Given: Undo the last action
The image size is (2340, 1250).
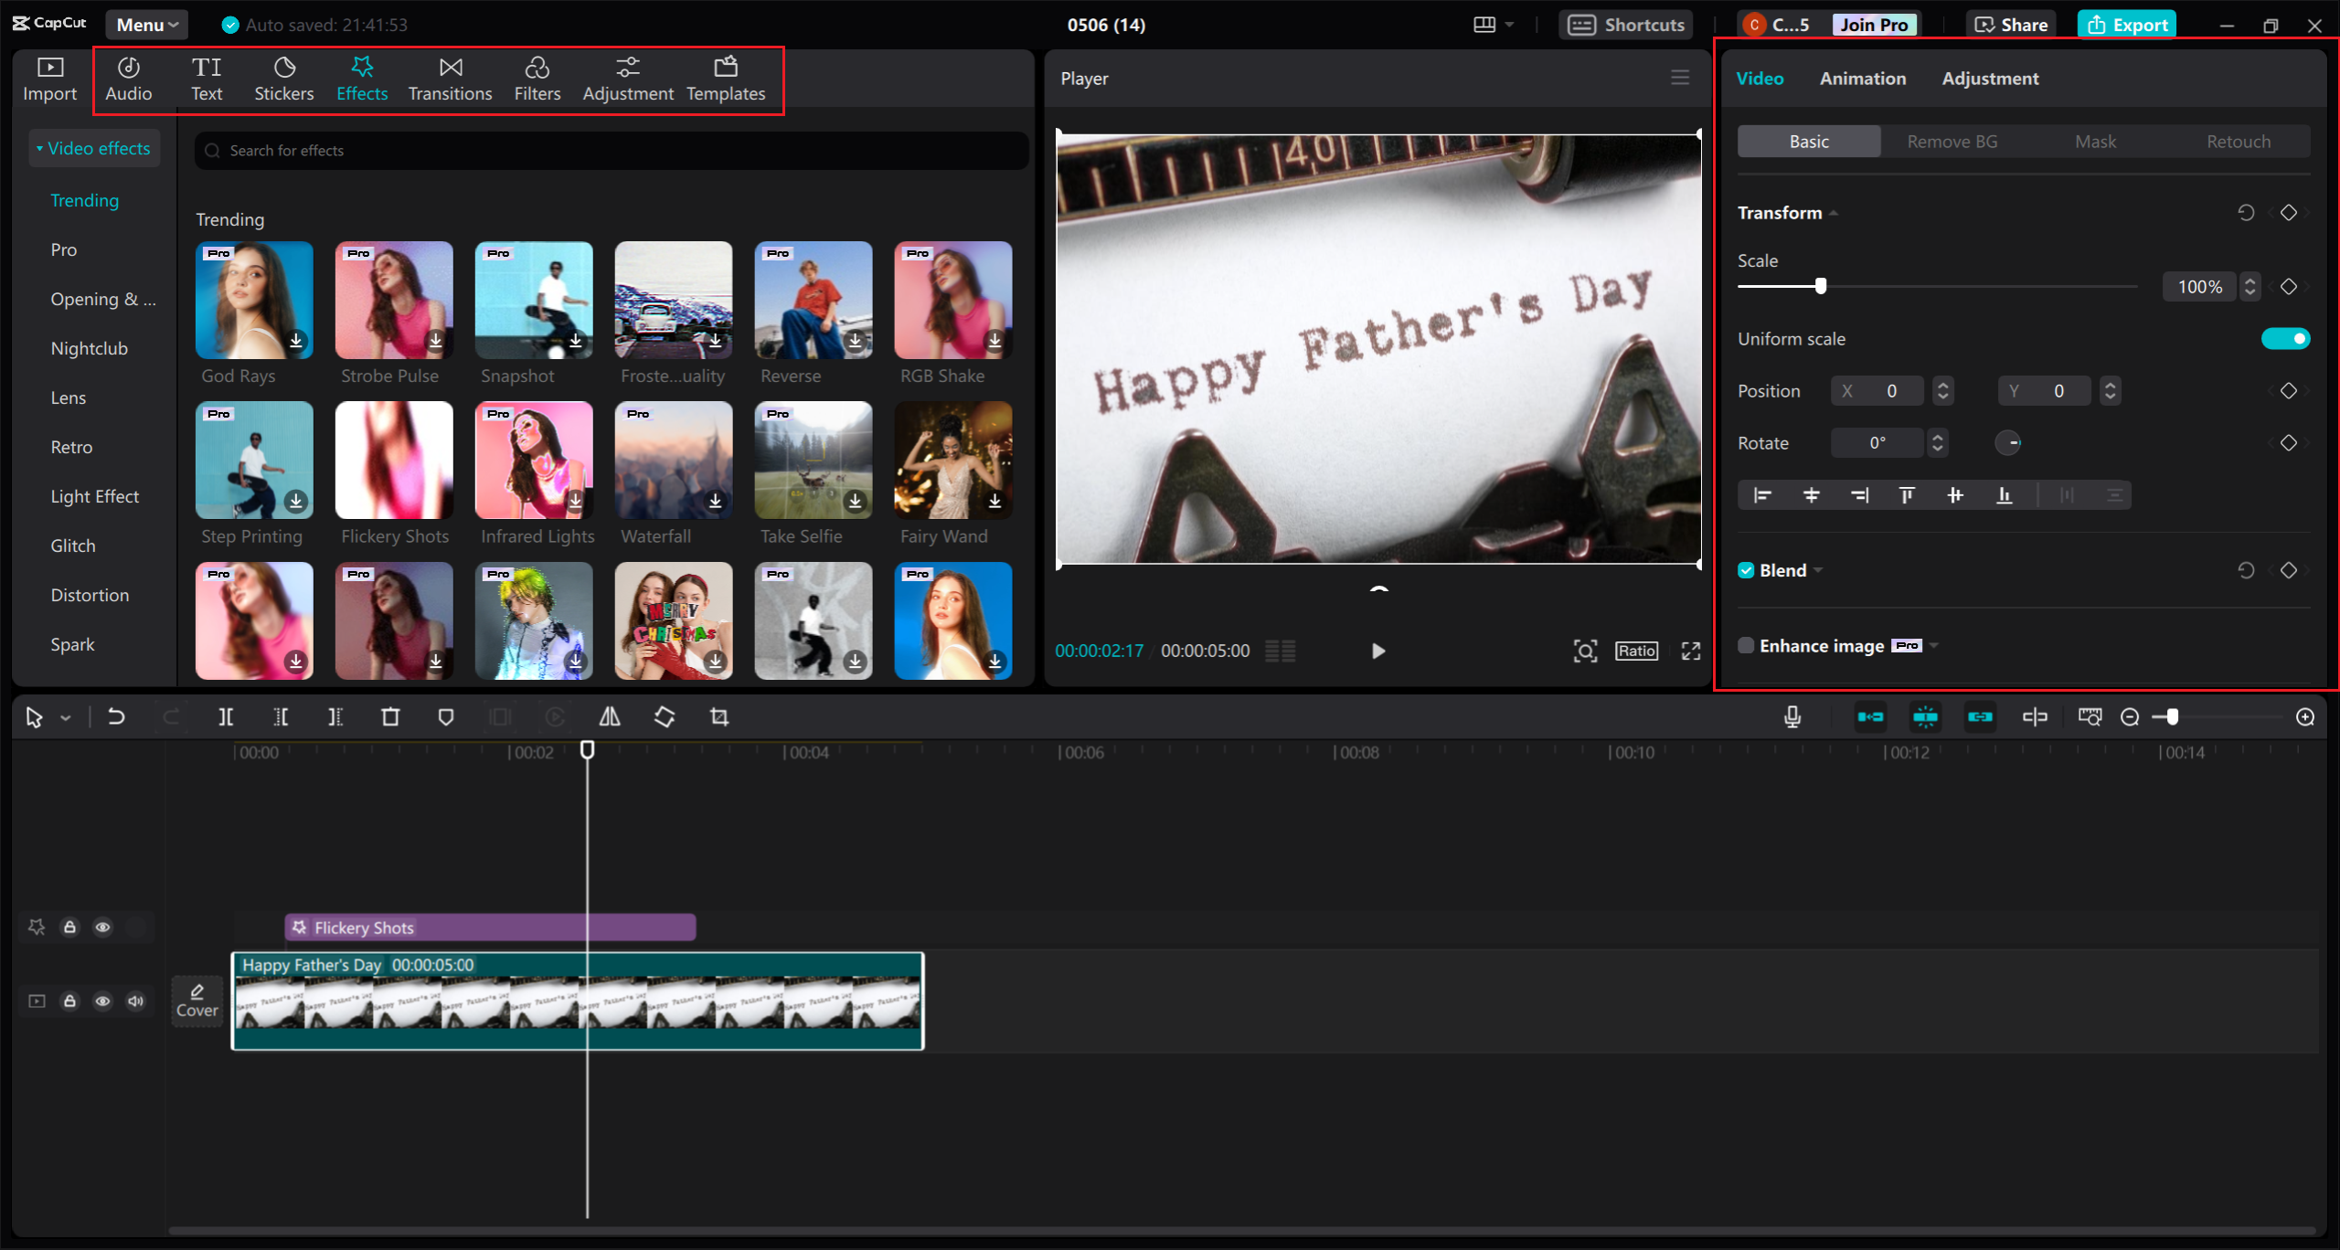Looking at the screenshot, I should coord(116,717).
